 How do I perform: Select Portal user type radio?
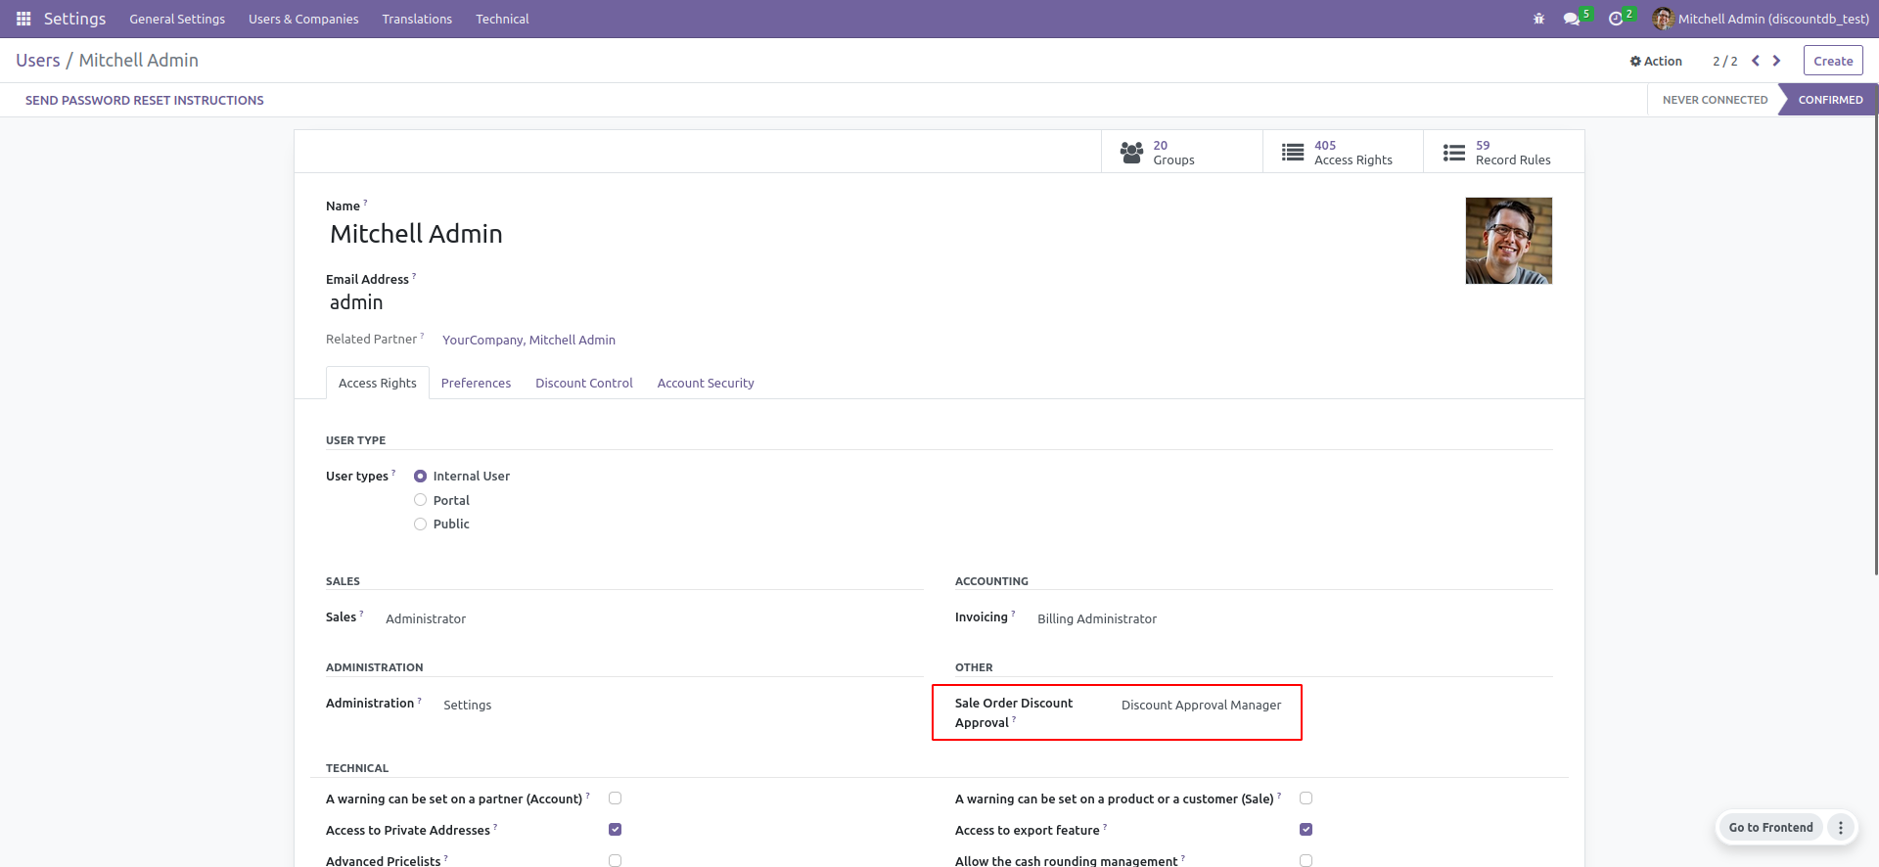point(420,500)
